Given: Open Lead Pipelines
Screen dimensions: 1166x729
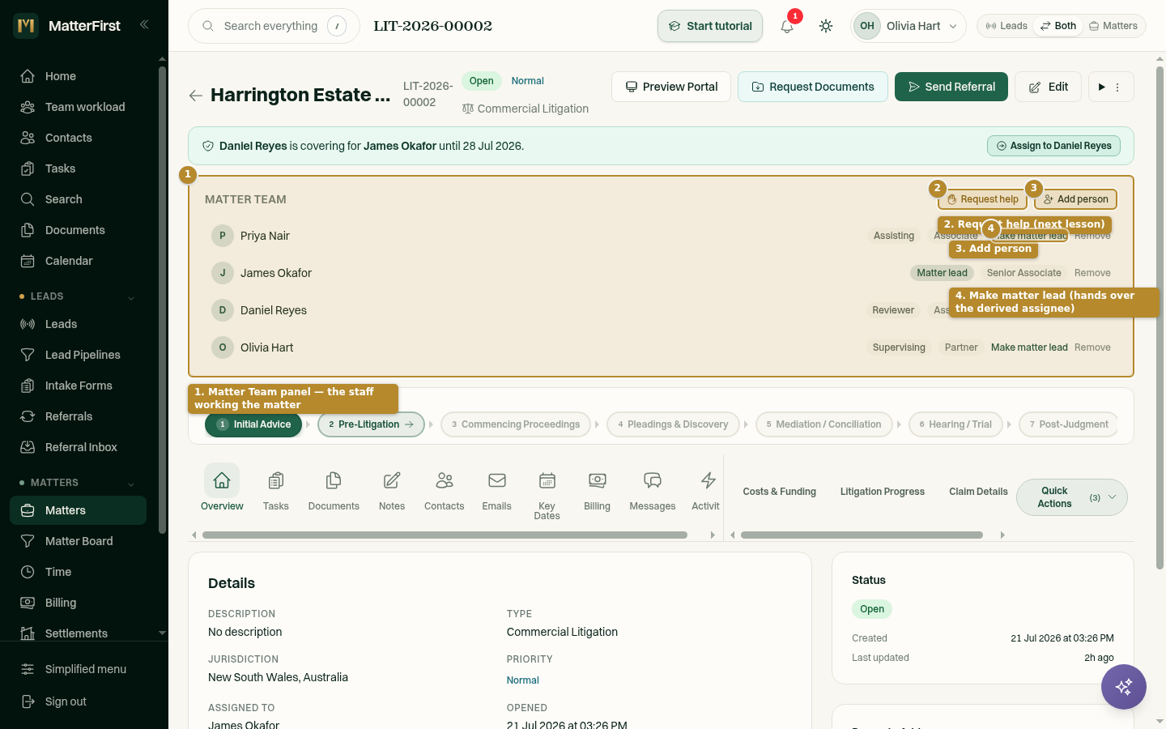Looking at the screenshot, I should [78, 355].
